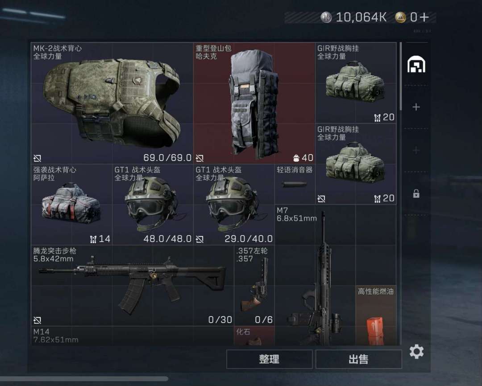Select the GT1 helmet with 29.0/40.0 durability
Screen dimensions: 482x386
point(234,204)
